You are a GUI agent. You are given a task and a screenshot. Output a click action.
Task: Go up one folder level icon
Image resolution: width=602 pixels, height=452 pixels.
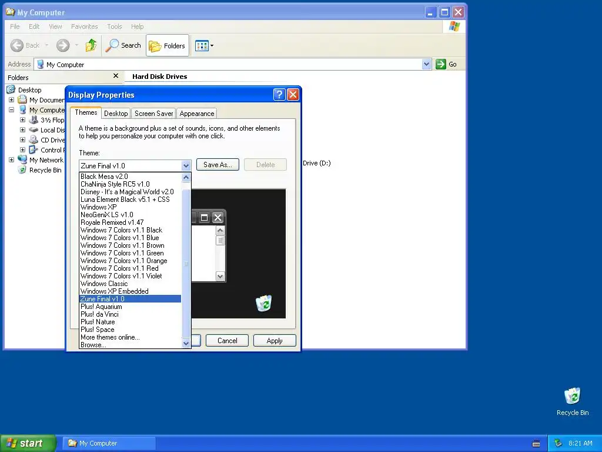click(91, 45)
